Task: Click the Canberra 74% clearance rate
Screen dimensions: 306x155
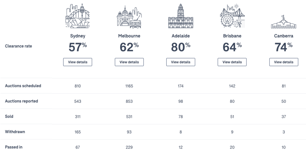Action: 284,47
